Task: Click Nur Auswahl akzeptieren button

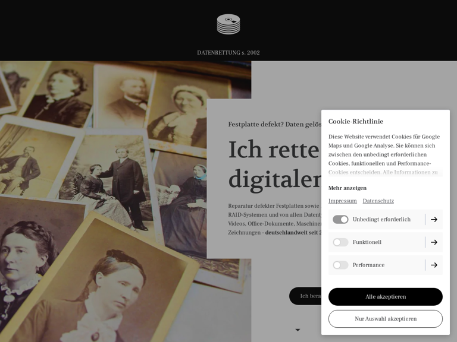Action: (x=386, y=319)
